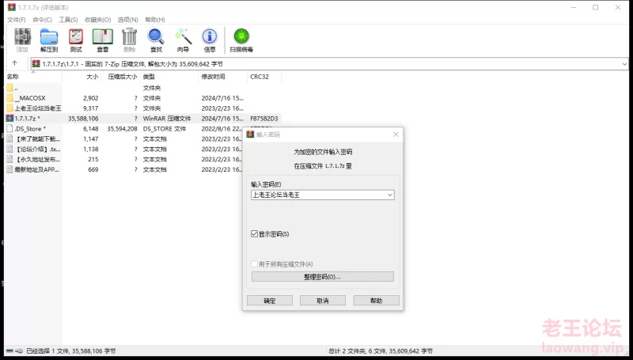Click the parent folder '..' icon

pyautogui.click(x=9, y=88)
